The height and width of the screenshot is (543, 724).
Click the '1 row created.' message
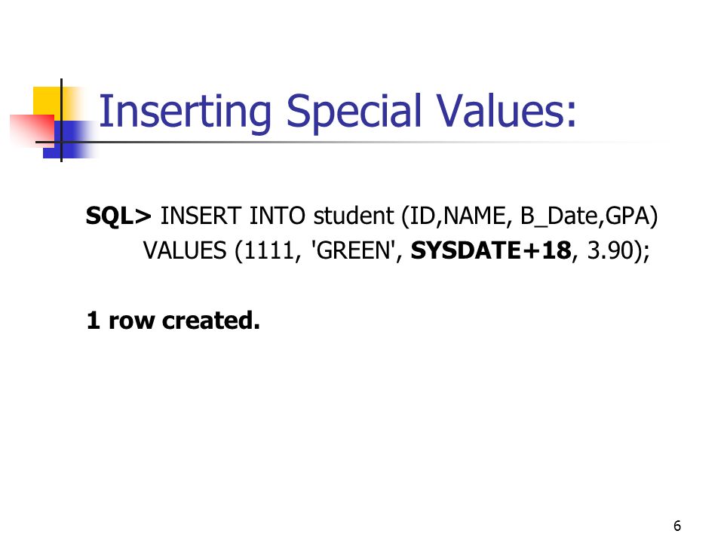tap(173, 320)
